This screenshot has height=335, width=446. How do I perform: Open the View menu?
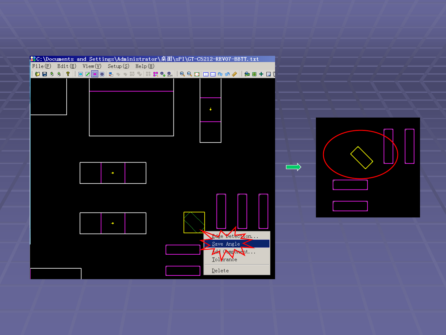tap(92, 66)
